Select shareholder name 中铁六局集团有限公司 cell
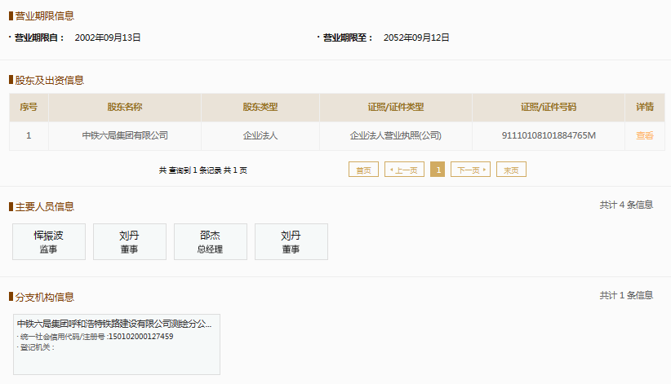Image resolution: width=671 pixels, height=384 pixels. (x=125, y=135)
